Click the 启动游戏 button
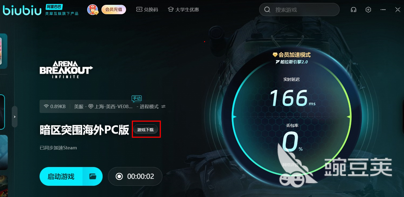404x197 pixels. point(61,176)
